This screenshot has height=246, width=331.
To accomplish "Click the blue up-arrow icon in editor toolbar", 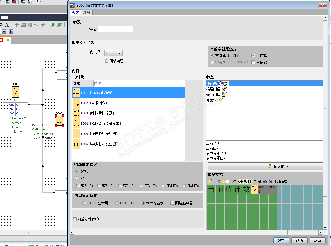I will 11,31.
